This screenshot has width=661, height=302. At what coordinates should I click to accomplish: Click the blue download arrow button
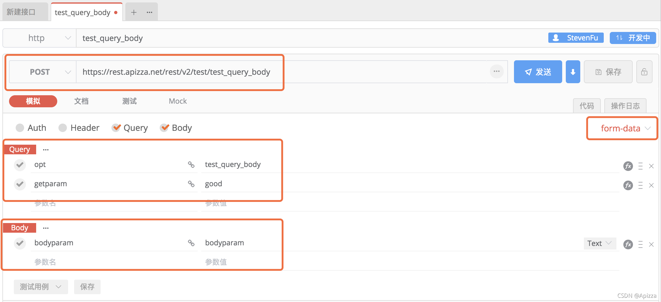tap(573, 72)
